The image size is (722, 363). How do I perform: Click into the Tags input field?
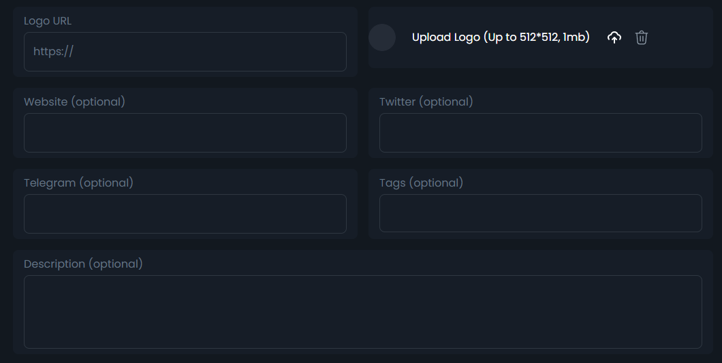[541, 214]
